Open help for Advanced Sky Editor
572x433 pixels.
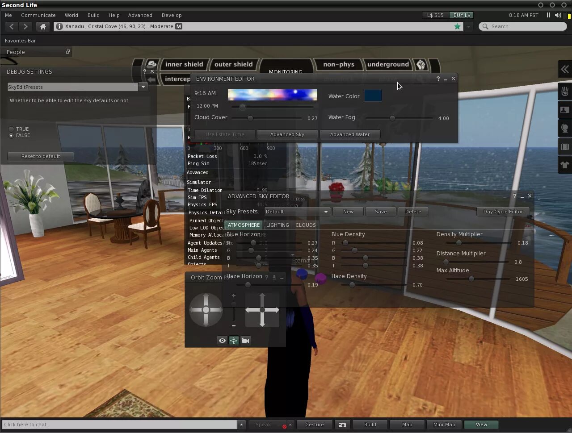tap(514, 196)
